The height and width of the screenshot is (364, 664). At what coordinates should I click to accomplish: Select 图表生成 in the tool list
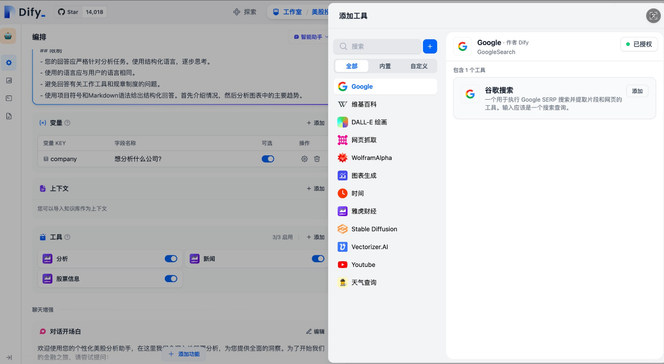tap(385, 176)
